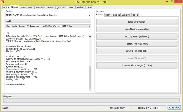The image size is (183, 112).
Task: Click View Device Information button
Action: [x=137, y=29]
